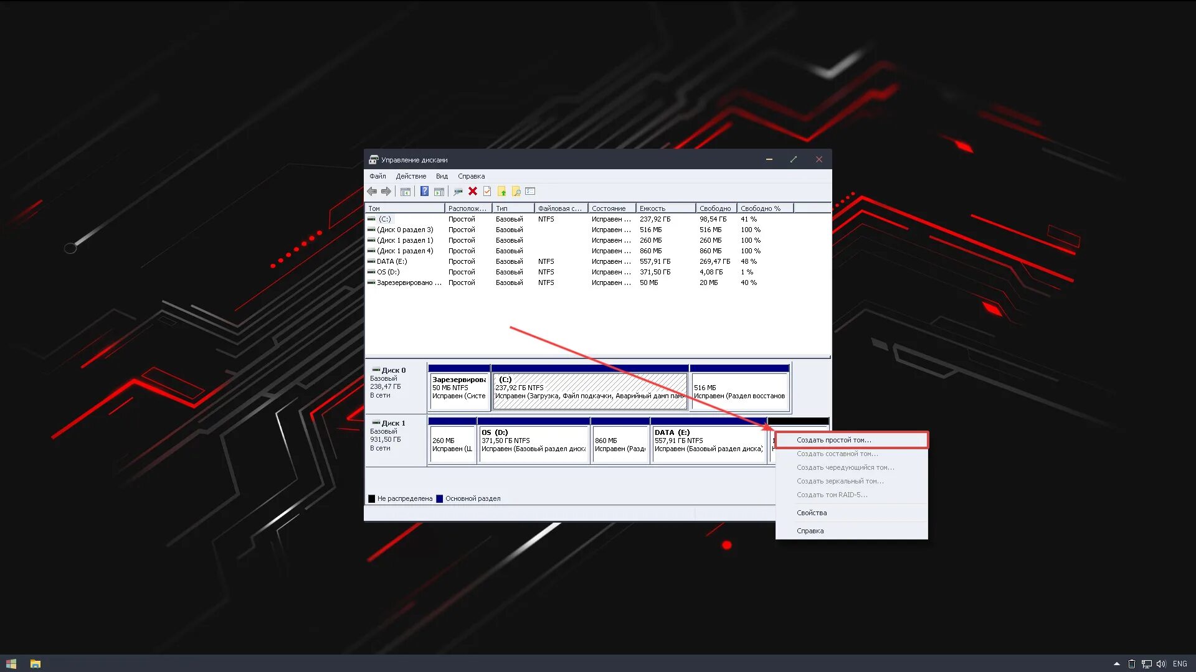Select Свойства in the context menu

[812, 513]
